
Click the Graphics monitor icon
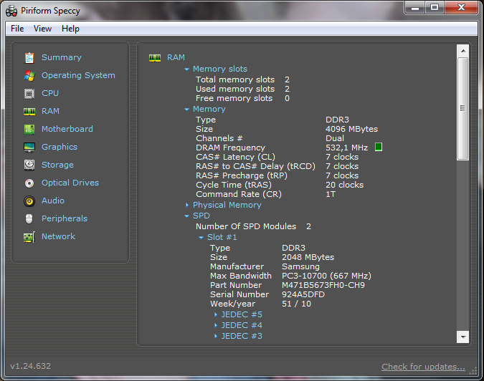29,148
